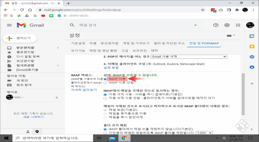Open Google Keep in side panel
Viewport: 259px width, 142px height.
tap(252, 46)
